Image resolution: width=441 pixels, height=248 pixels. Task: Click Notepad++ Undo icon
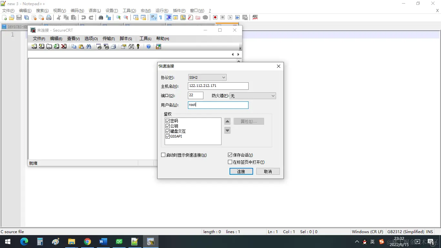point(84,17)
